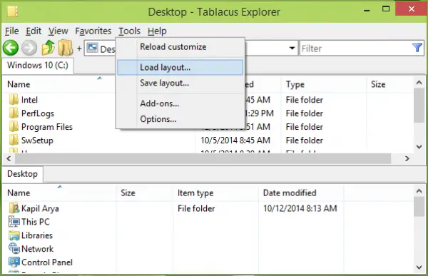This screenshot has width=428, height=276.
Task: Click the Tablacus folder icon in title bar
Action: pos(13,11)
